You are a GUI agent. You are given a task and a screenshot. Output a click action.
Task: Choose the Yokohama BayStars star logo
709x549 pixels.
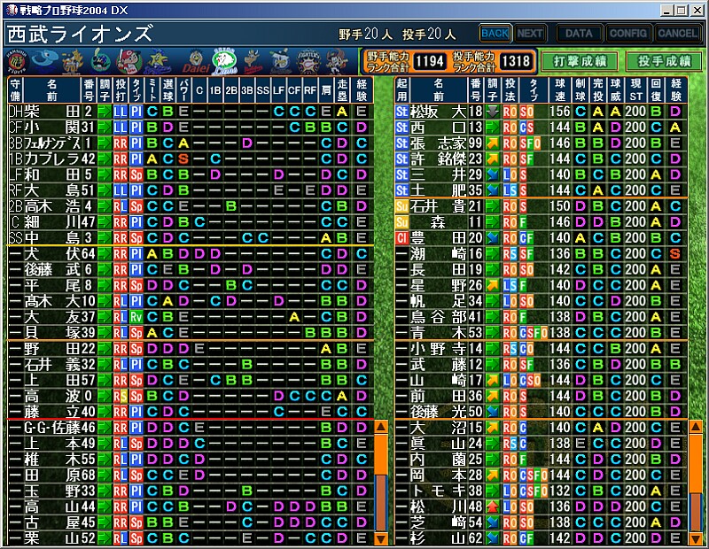click(x=158, y=62)
